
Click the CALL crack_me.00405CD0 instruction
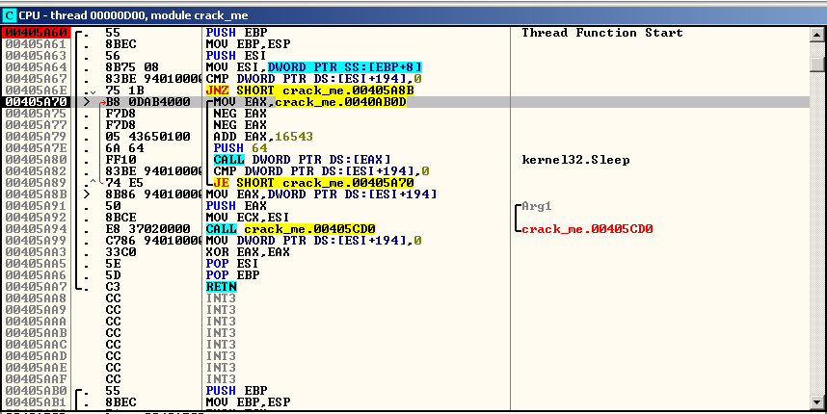[290, 228]
